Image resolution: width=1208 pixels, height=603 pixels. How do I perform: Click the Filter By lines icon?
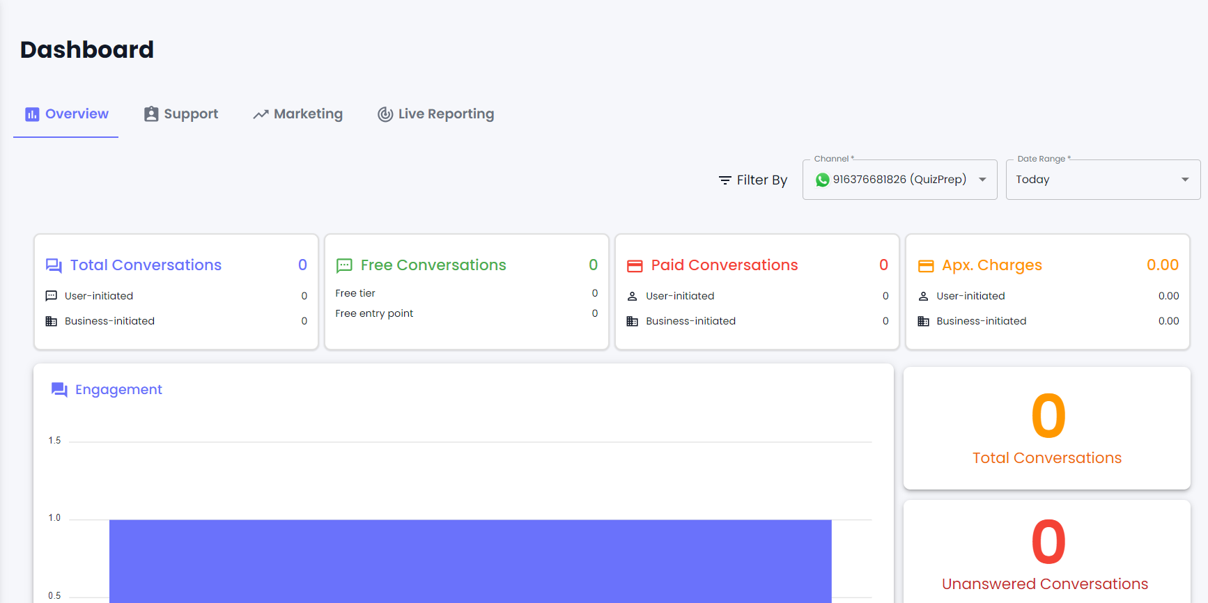click(725, 180)
